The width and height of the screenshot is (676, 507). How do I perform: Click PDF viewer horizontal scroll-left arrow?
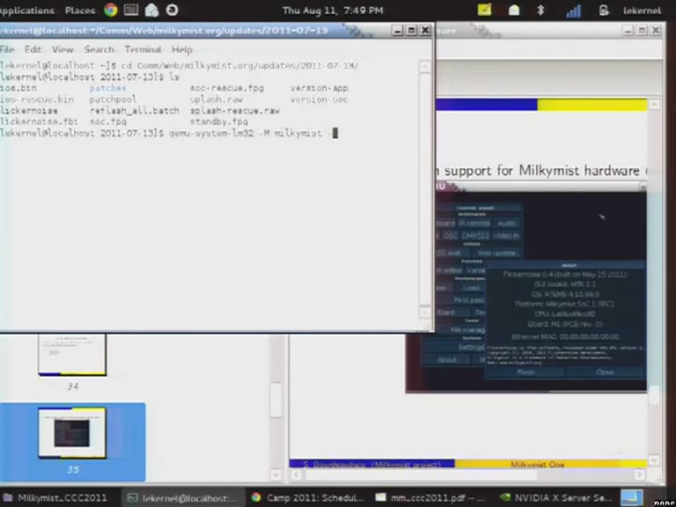click(x=296, y=474)
